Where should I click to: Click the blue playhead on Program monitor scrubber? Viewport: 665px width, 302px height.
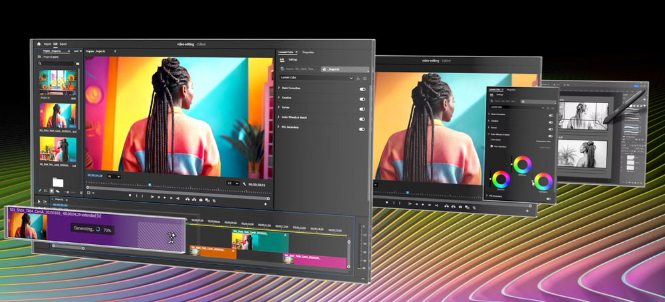150,185
